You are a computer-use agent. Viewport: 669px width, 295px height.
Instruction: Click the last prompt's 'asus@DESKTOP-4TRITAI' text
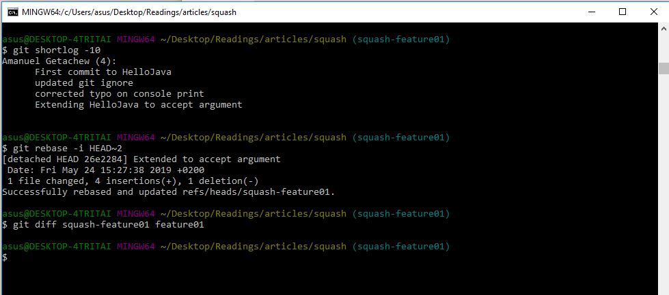tap(57, 246)
